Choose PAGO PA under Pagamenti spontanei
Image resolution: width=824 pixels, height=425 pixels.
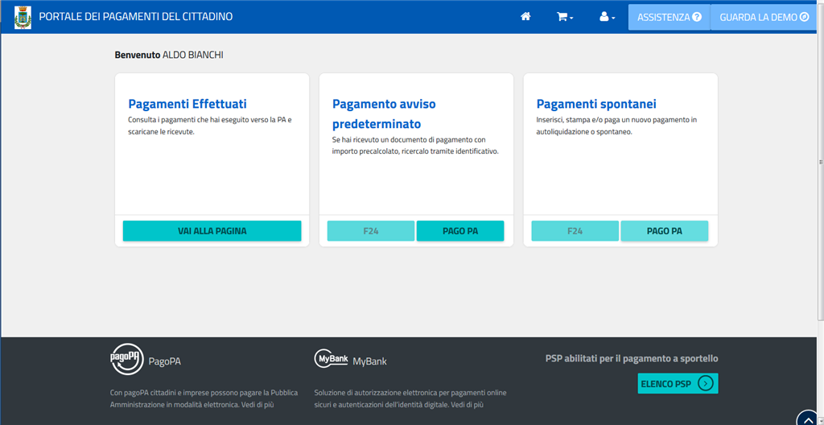665,231
